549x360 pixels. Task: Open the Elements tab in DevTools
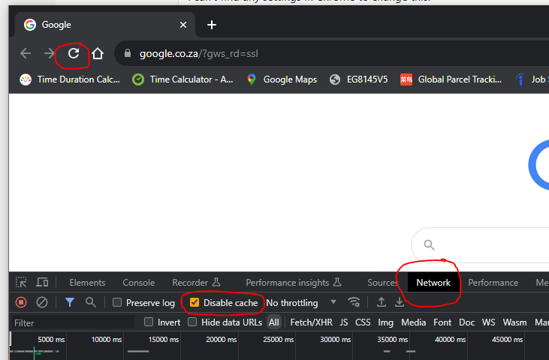tap(87, 283)
